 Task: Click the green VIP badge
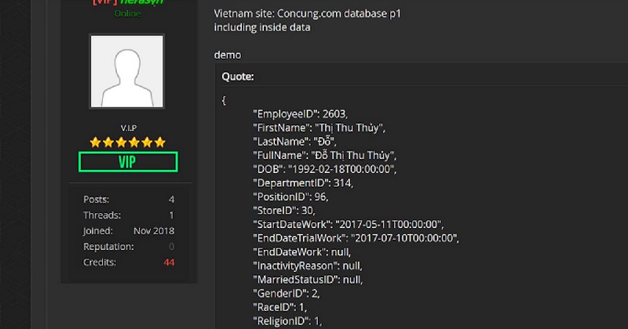[x=127, y=162]
